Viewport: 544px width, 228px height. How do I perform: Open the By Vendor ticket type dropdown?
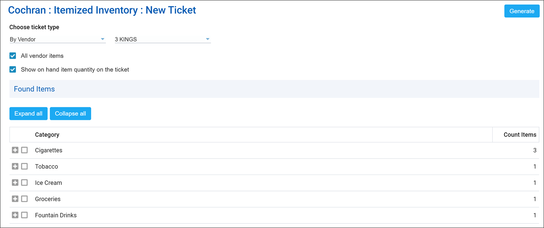point(57,39)
